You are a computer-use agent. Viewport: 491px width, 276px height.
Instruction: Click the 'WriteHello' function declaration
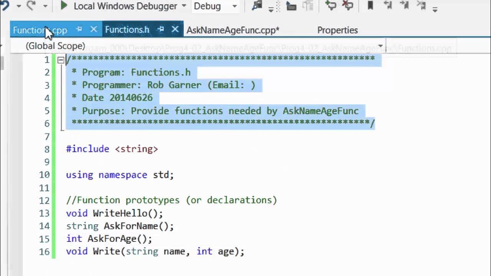[115, 213]
